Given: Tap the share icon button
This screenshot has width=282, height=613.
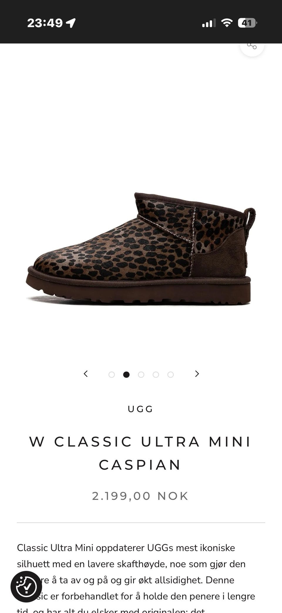Looking at the screenshot, I should click(252, 46).
